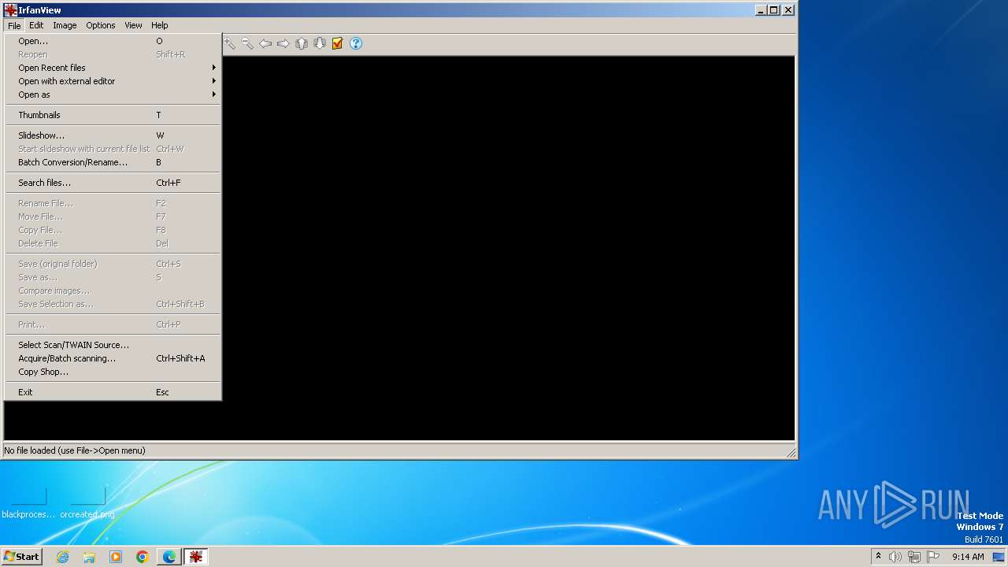
Task: Open the View menu
Action: pyautogui.click(x=133, y=25)
